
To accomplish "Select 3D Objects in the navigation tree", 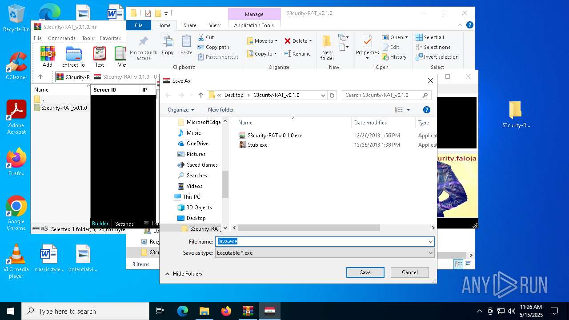I will point(199,207).
